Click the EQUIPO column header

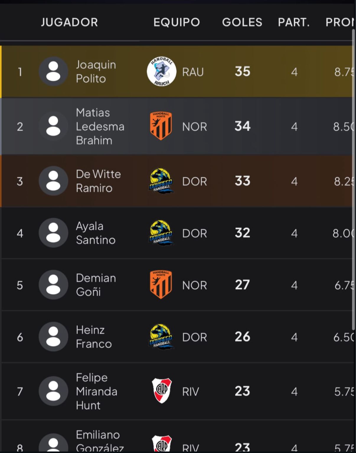pos(177,22)
